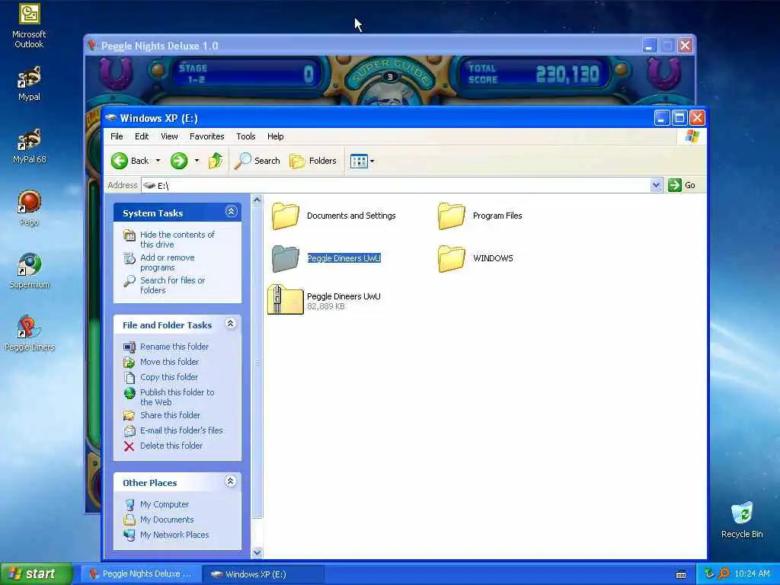Open Forward history dropdown arrow

pos(197,161)
